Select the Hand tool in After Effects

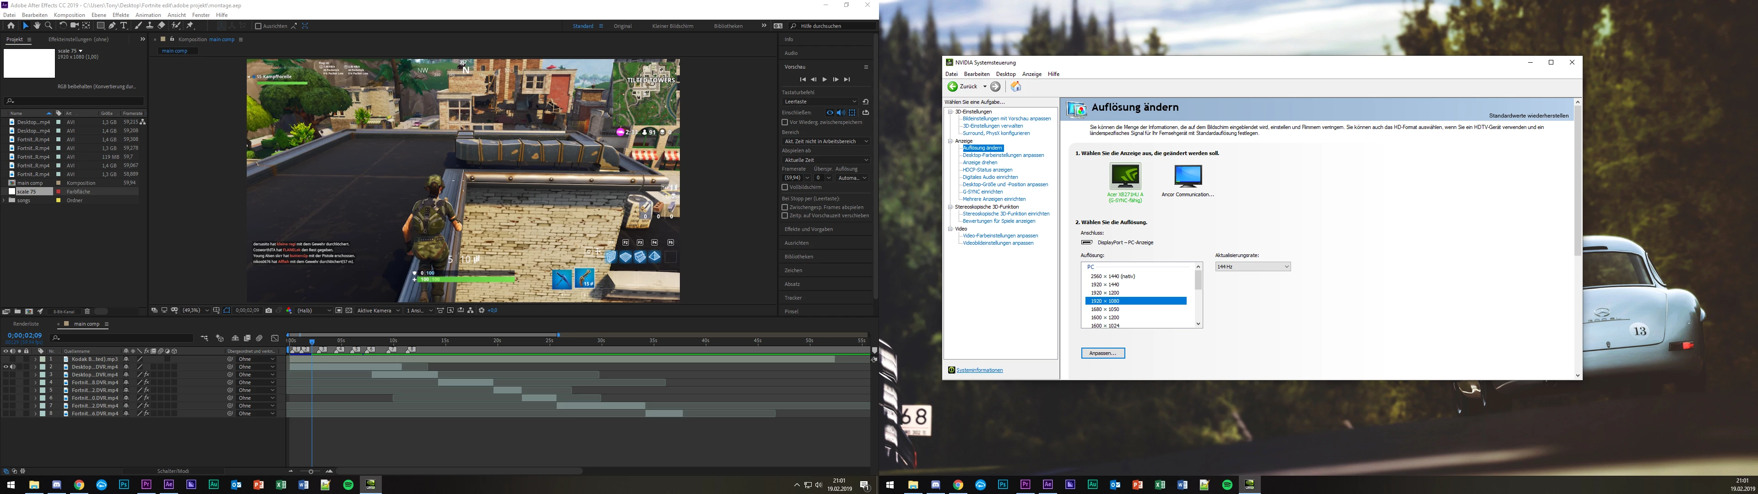(37, 26)
